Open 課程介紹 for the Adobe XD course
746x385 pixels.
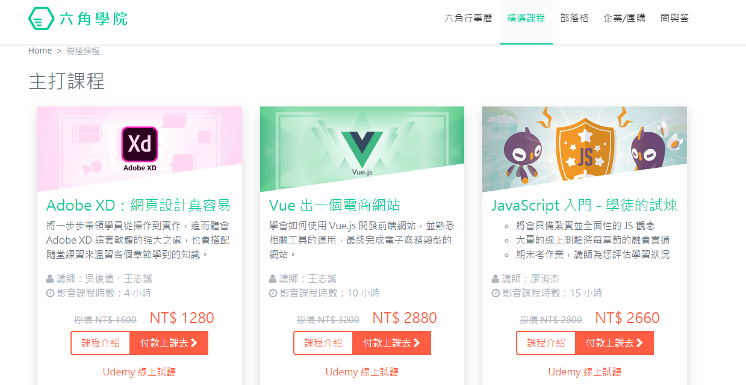point(101,343)
